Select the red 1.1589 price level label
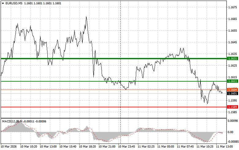 (233, 107)
